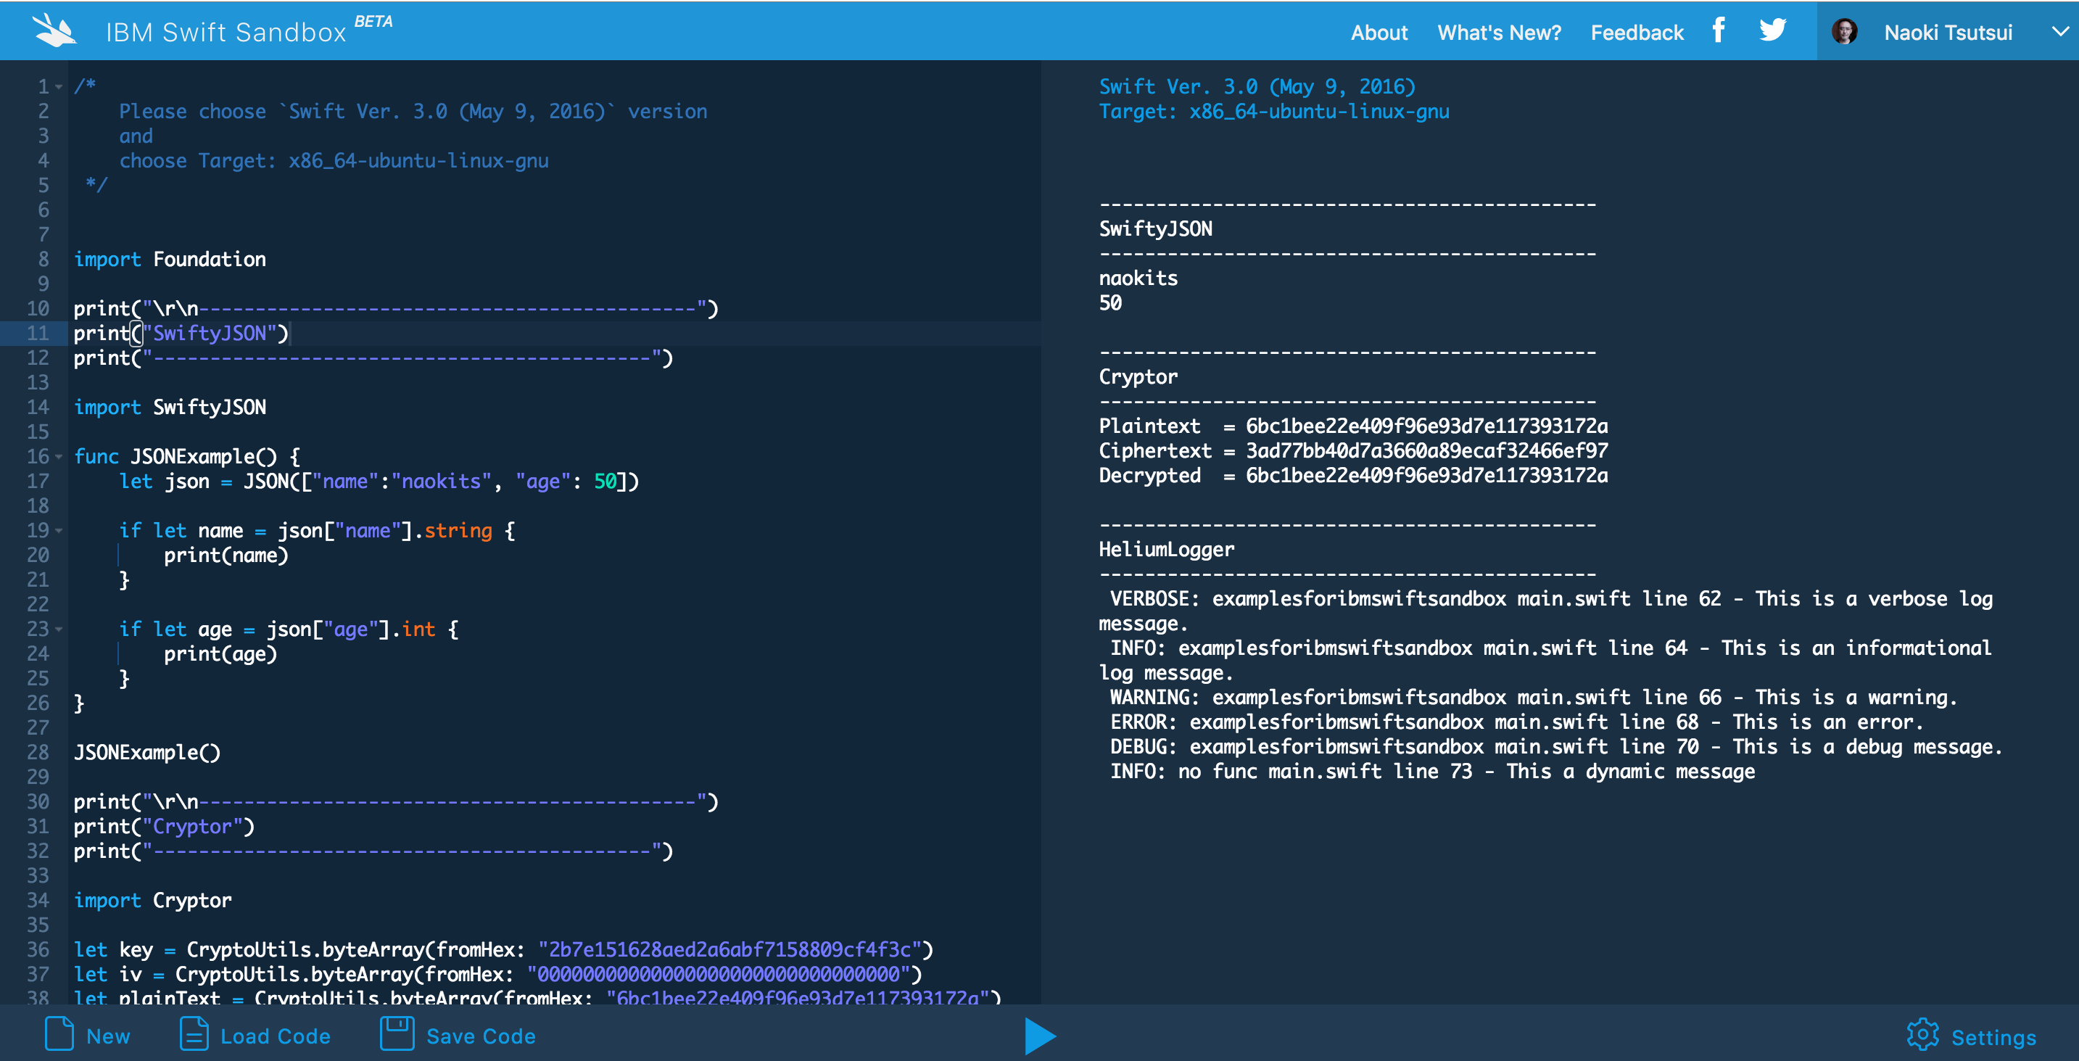Click the Twitter bird icon
The width and height of the screenshot is (2079, 1061).
coord(1772,30)
